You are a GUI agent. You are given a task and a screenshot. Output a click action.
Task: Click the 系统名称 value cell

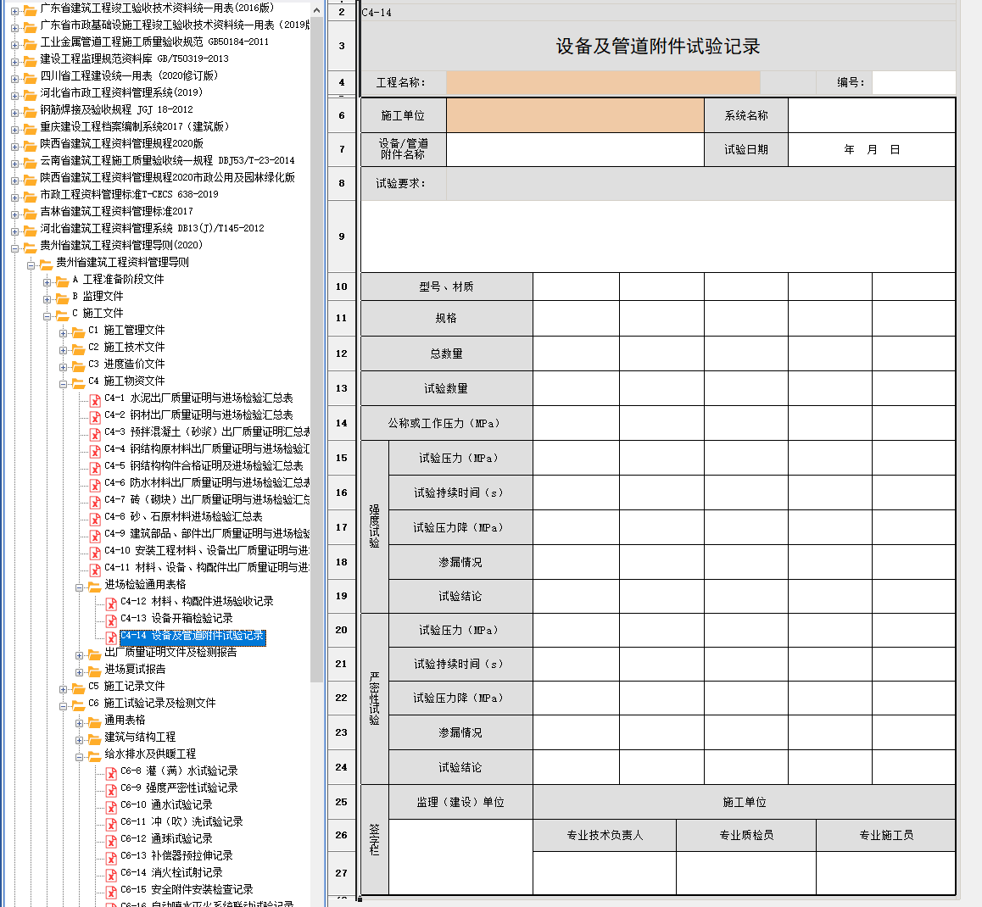tap(872, 115)
